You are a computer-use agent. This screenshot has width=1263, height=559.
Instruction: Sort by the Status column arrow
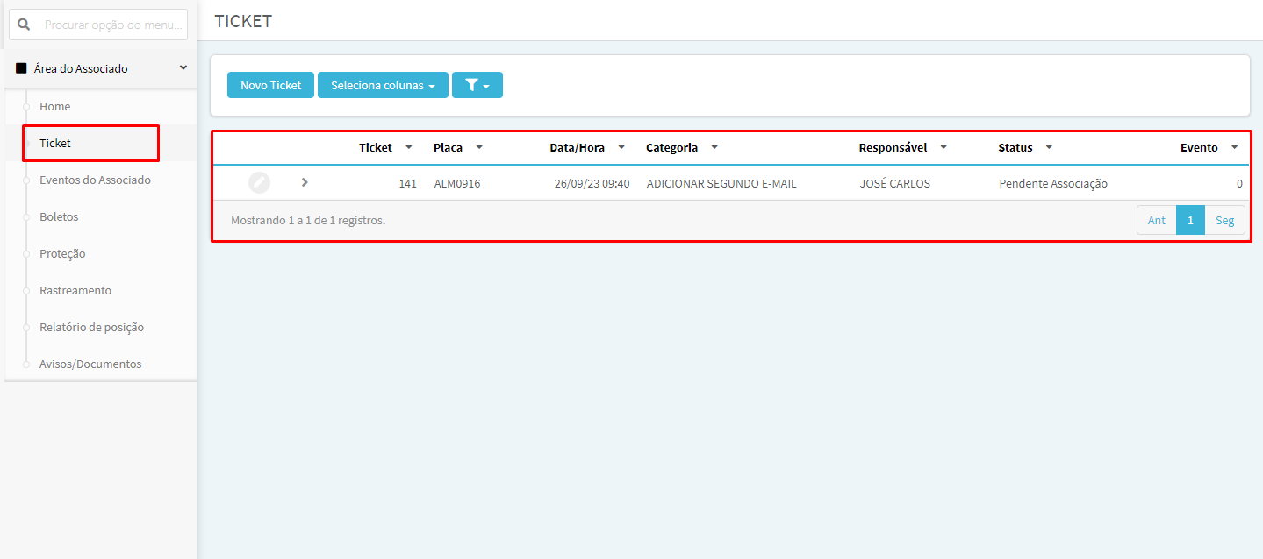click(x=1049, y=147)
